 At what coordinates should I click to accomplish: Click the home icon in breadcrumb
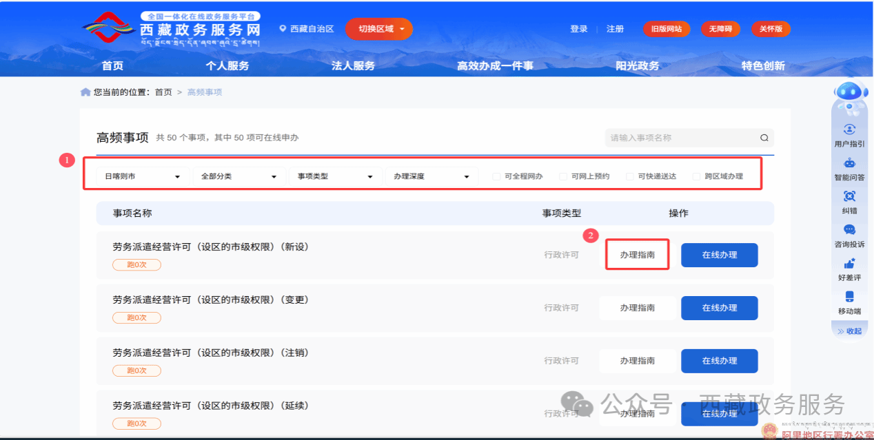click(85, 92)
